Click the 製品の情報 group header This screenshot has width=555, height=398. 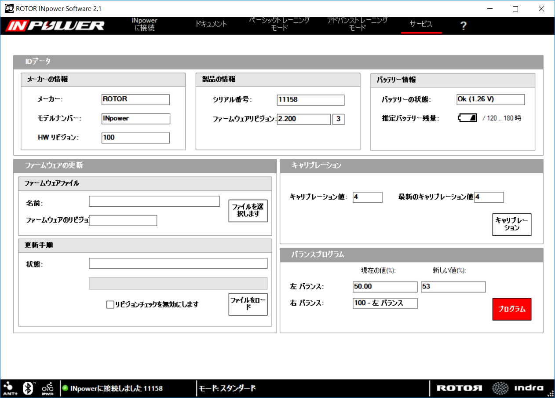tap(278, 80)
